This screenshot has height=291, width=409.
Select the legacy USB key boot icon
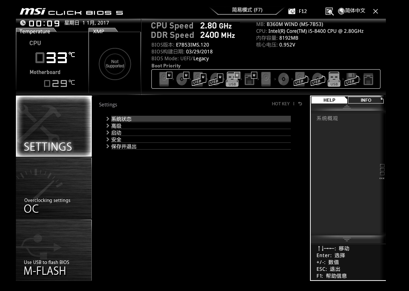[334, 79]
